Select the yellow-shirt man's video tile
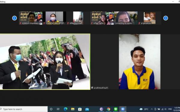Screen dimensions: 180x112 click(x=139, y=62)
